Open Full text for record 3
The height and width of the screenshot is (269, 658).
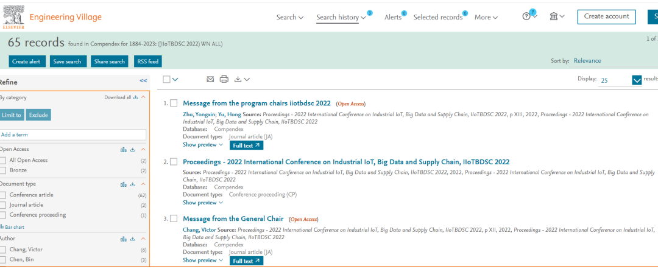click(x=246, y=261)
